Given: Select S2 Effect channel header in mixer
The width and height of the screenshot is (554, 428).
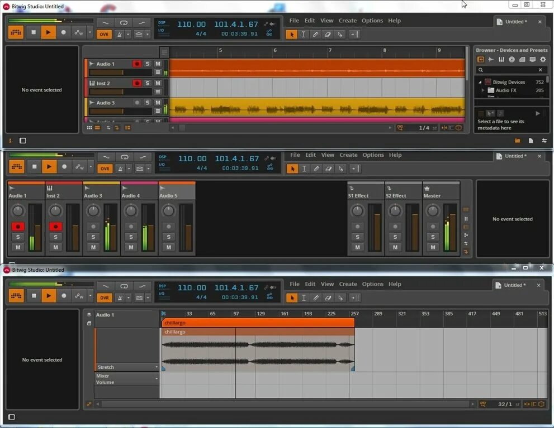Looking at the screenshot, I should pos(403,192).
